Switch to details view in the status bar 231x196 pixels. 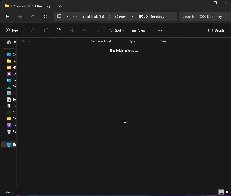221,192
